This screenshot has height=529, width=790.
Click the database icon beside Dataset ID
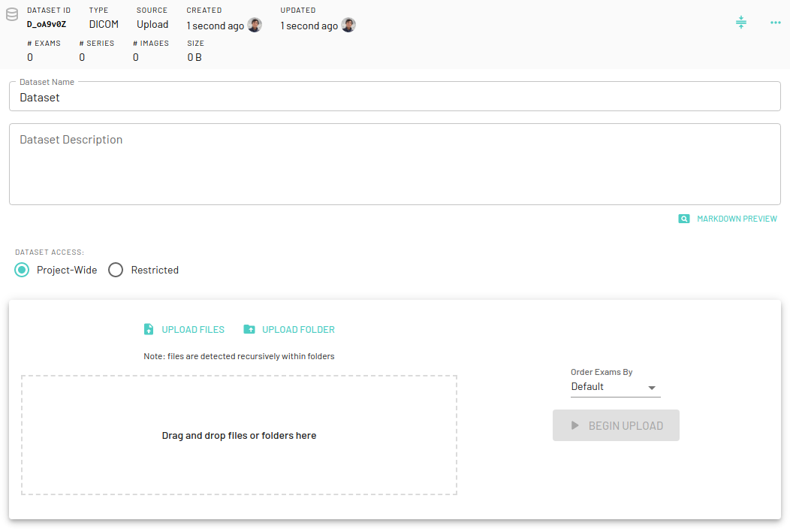(11, 14)
